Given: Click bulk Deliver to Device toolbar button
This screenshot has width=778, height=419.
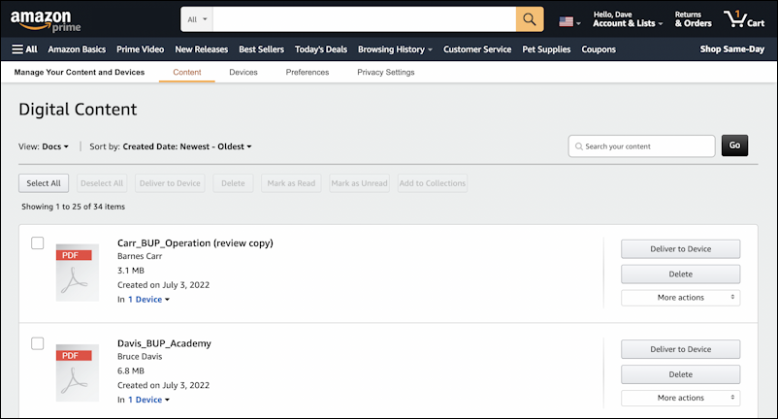Looking at the screenshot, I should click(170, 183).
